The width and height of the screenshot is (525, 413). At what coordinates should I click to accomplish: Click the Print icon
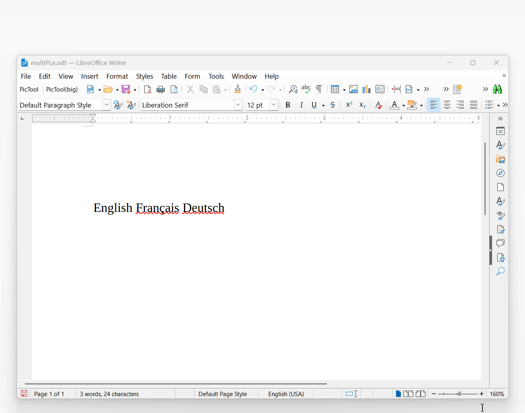tap(161, 89)
